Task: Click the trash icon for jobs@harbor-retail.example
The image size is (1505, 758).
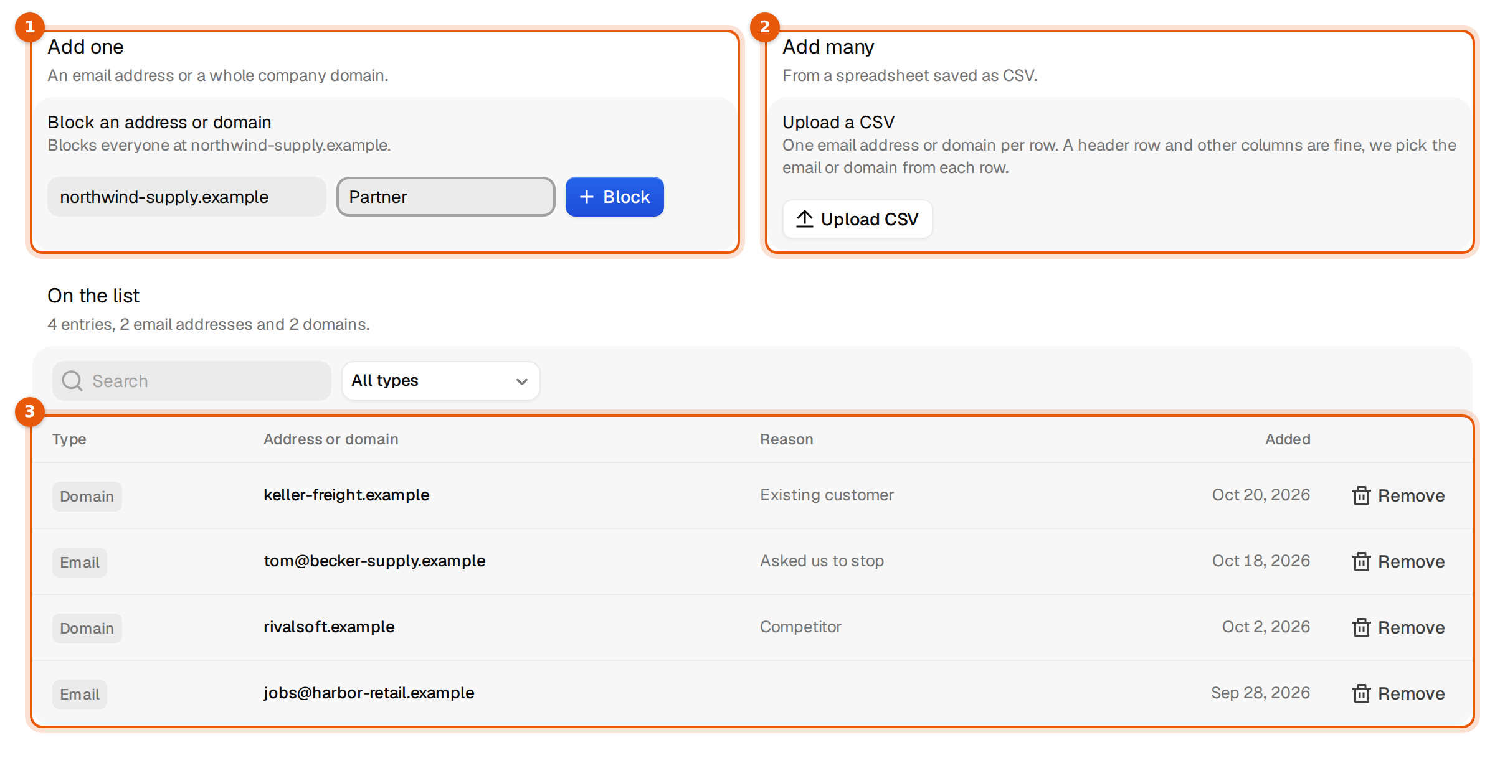Action: tap(1361, 693)
